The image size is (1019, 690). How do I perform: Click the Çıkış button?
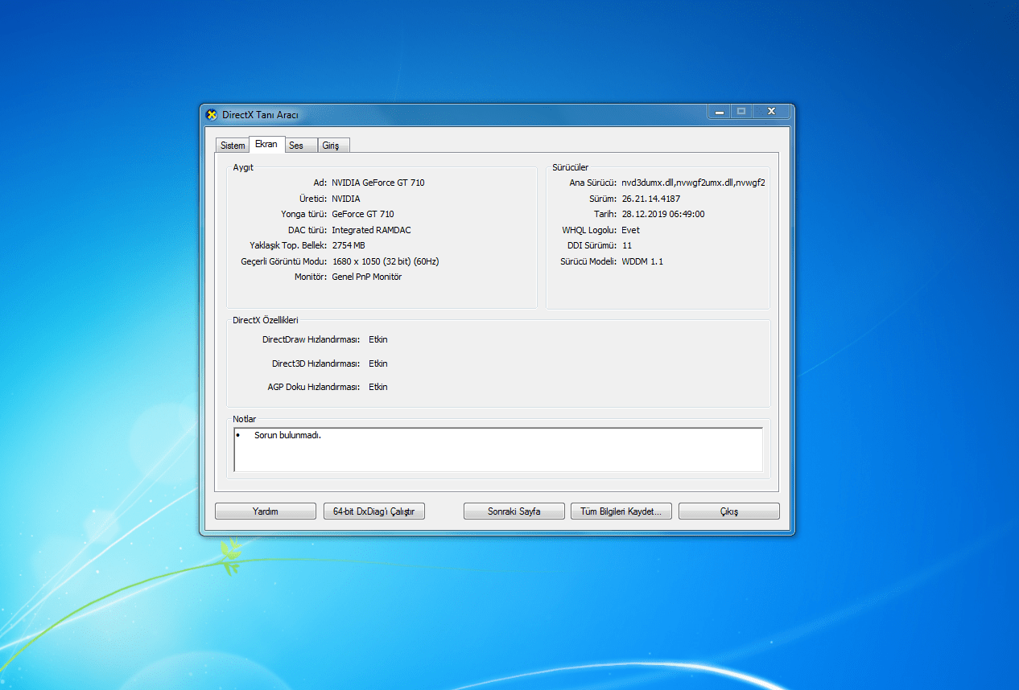pyautogui.click(x=729, y=511)
